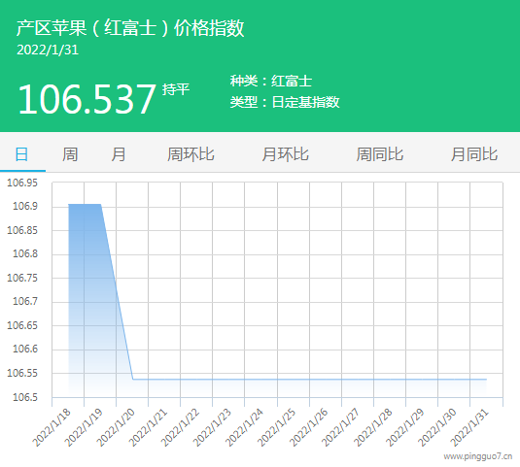Click the www.pingguo7.cn watermark link

coord(478,456)
